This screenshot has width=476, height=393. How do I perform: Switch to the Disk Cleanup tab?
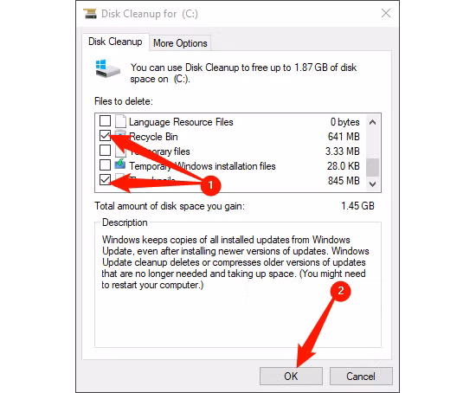coord(115,42)
